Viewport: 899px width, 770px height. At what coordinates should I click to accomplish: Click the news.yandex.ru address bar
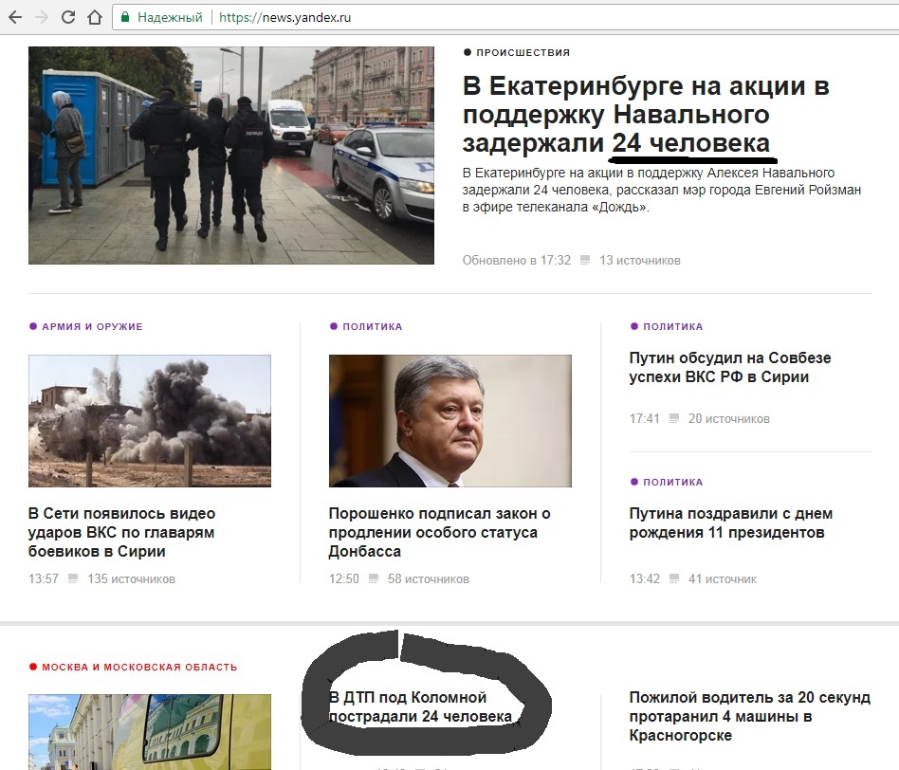(474, 17)
